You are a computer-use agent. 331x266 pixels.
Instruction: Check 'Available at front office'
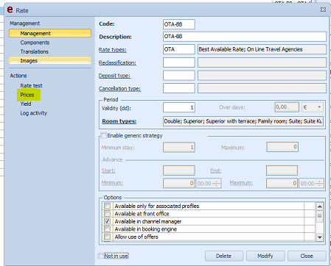107,213
